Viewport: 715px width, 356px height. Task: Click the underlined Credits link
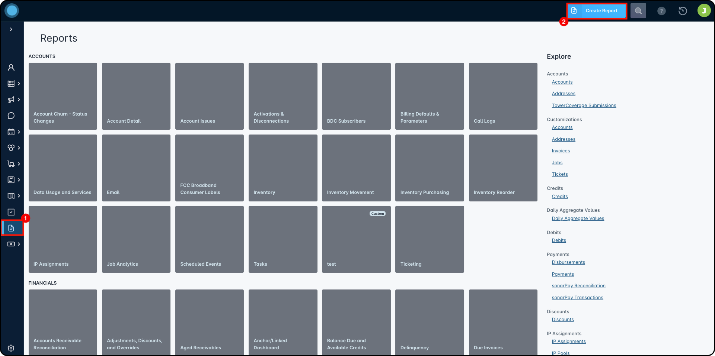(560, 197)
